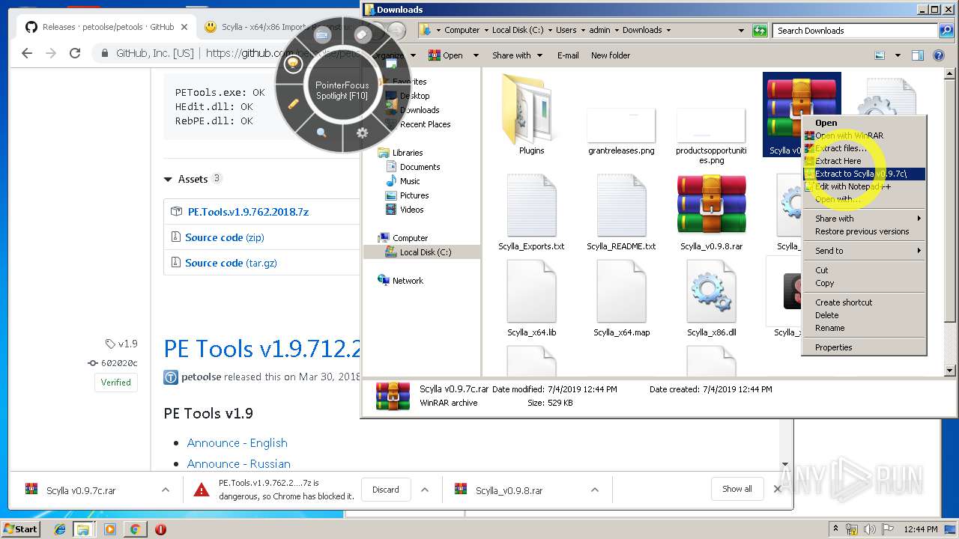Select the PointerFocus pencil annotation icon

click(x=294, y=103)
